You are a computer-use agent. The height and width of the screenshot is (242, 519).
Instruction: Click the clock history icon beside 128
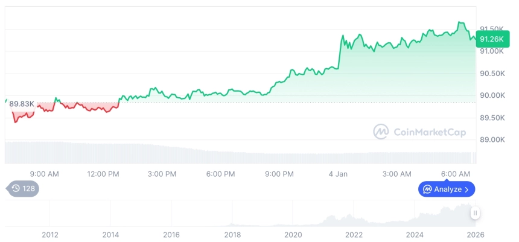[x=16, y=189]
